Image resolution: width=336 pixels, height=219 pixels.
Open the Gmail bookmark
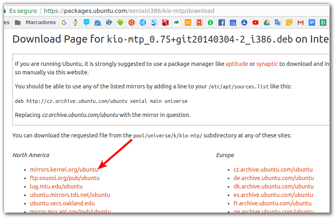(301, 23)
